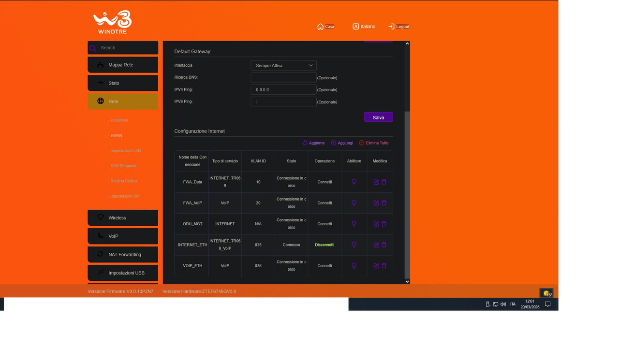
Task: Open the weather widget showing 16°
Action: click(547, 293)
